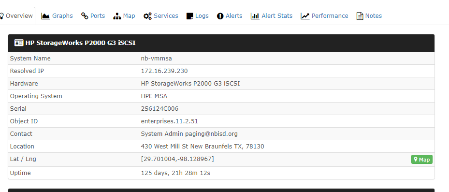Image resolution: width=449 pixels, height=192 pixels.
Task: Select the resolved IP 172.16.239.230
Action: 164,71
